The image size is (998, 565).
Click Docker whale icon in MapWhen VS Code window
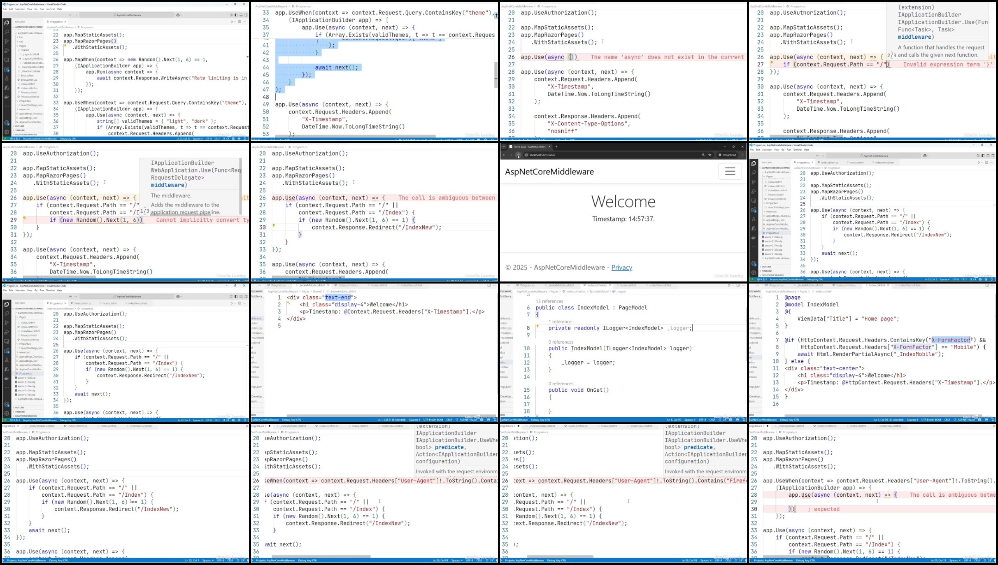[x=7, y=97]
